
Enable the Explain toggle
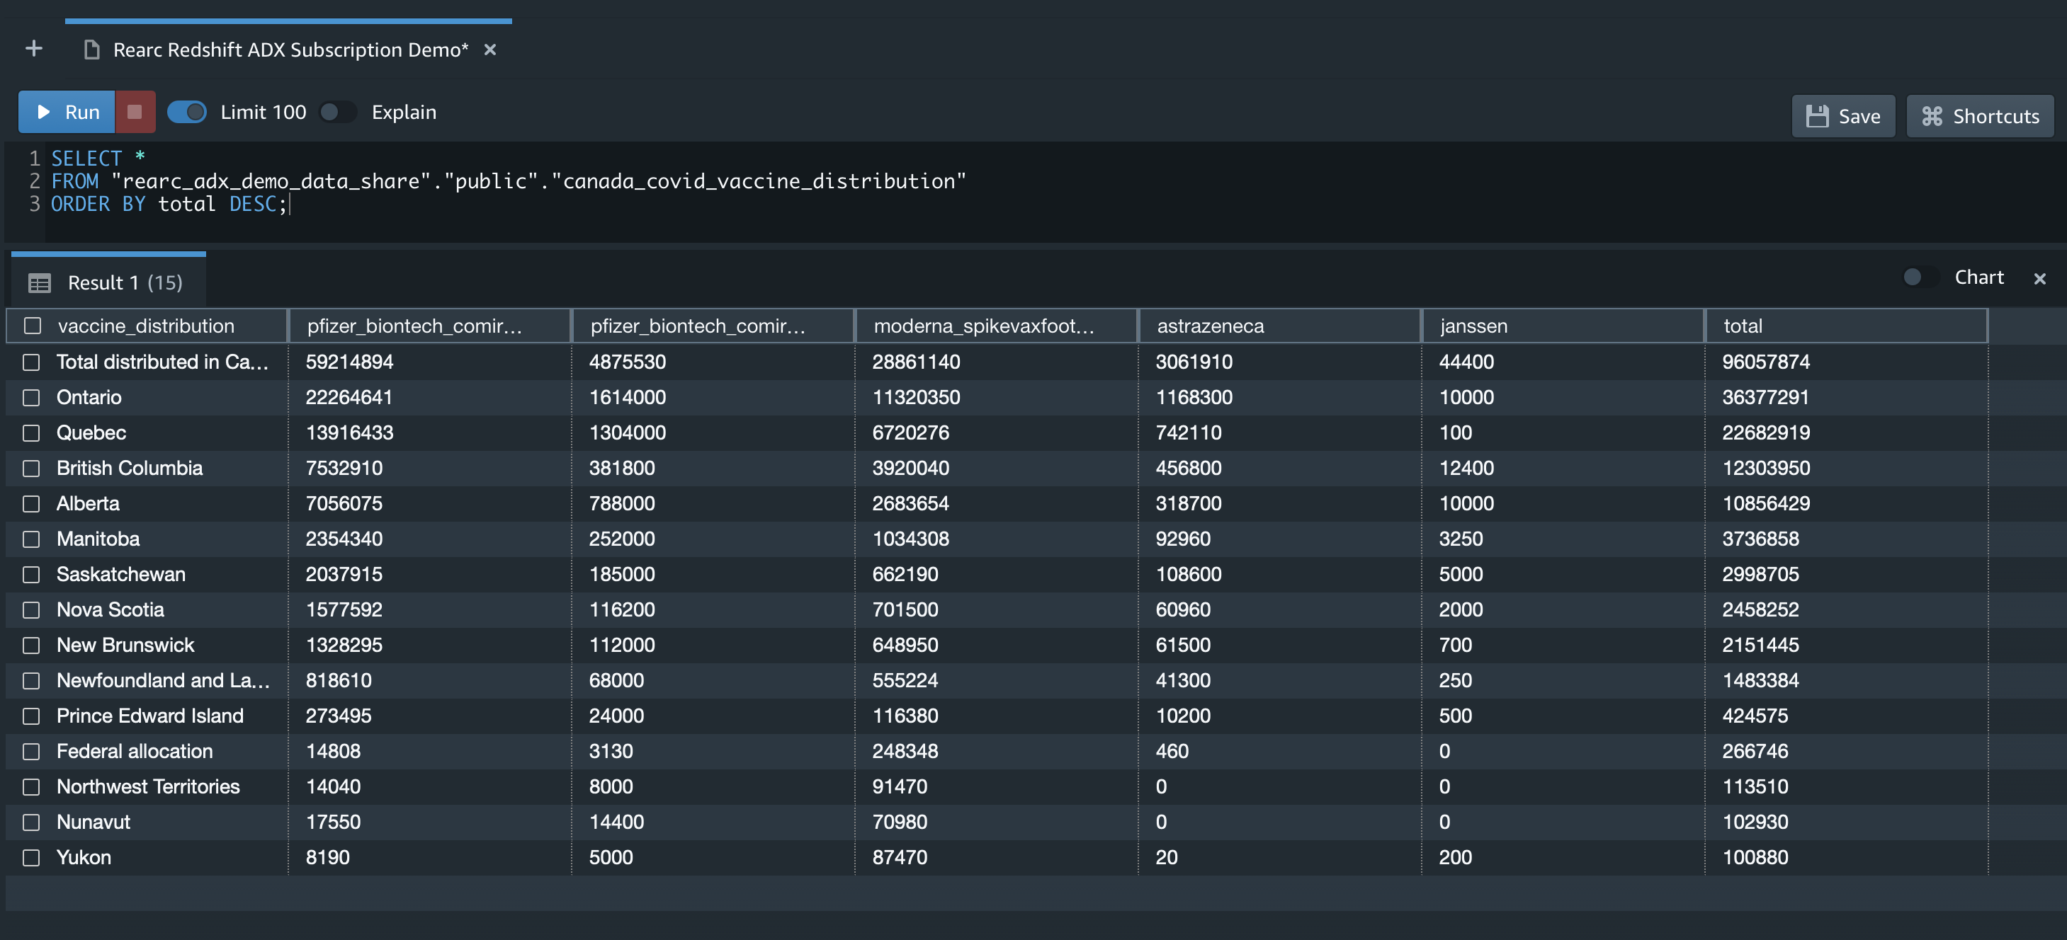click(x=338, y=113)
